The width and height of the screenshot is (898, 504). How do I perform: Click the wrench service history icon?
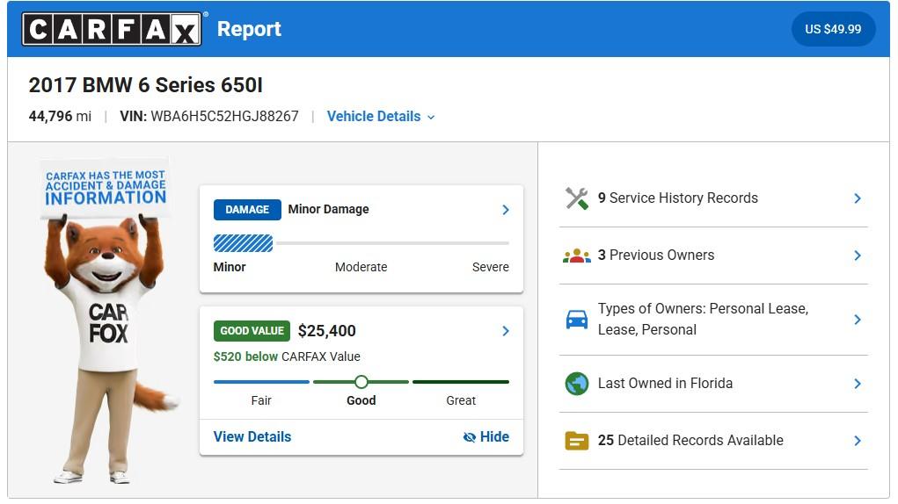(577, 198)
